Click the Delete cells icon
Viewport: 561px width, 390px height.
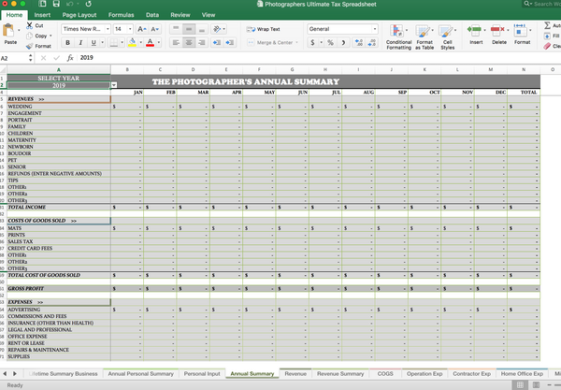497,31
